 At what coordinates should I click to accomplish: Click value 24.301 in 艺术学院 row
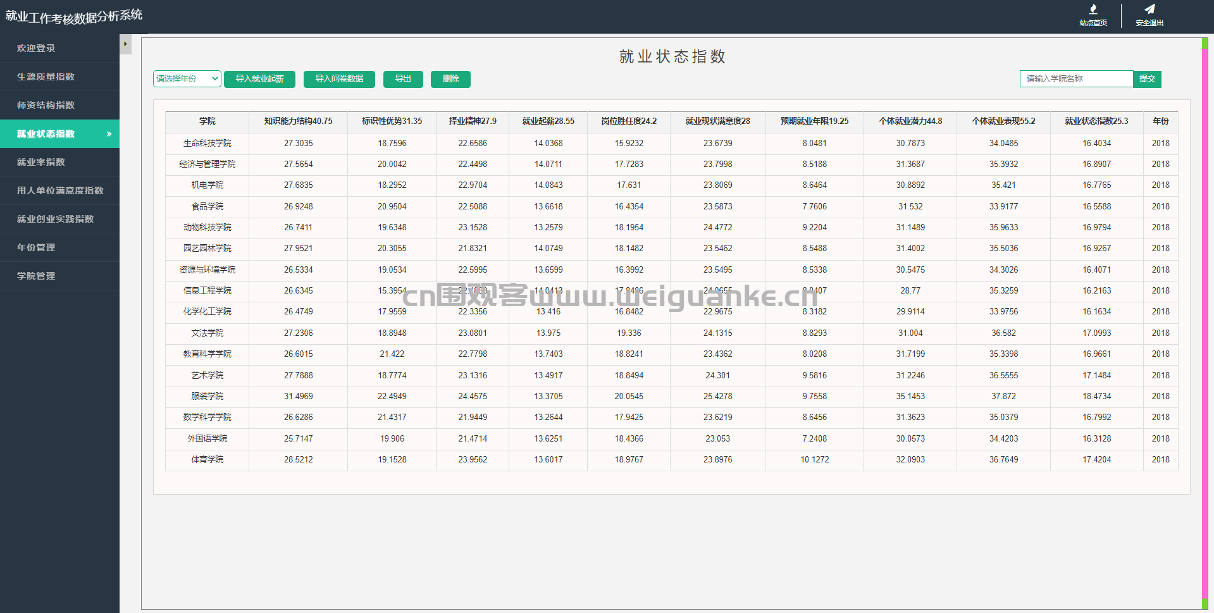pos(718,376)
